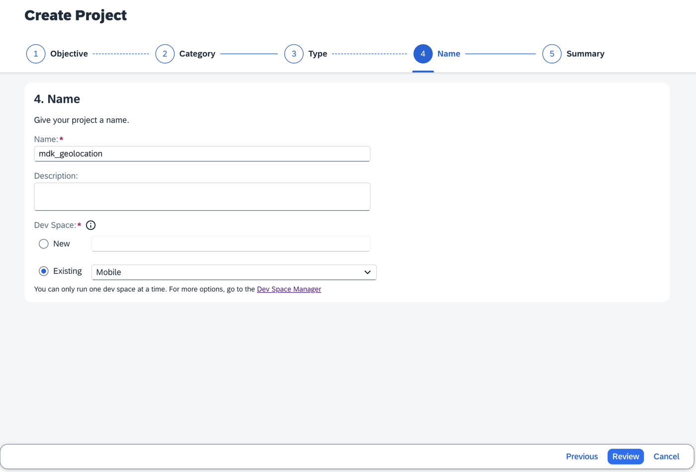Switch to the Category step label
The width and height of the screenshot is (696, 472).
pos(197,54)
